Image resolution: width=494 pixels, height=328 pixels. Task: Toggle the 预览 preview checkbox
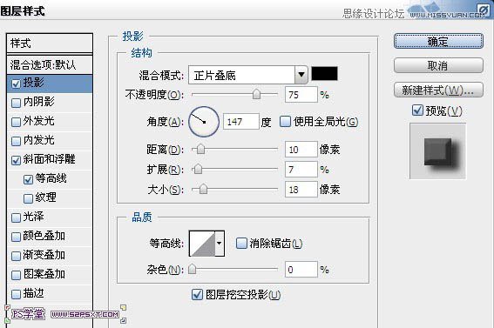[x=417, y=110]
